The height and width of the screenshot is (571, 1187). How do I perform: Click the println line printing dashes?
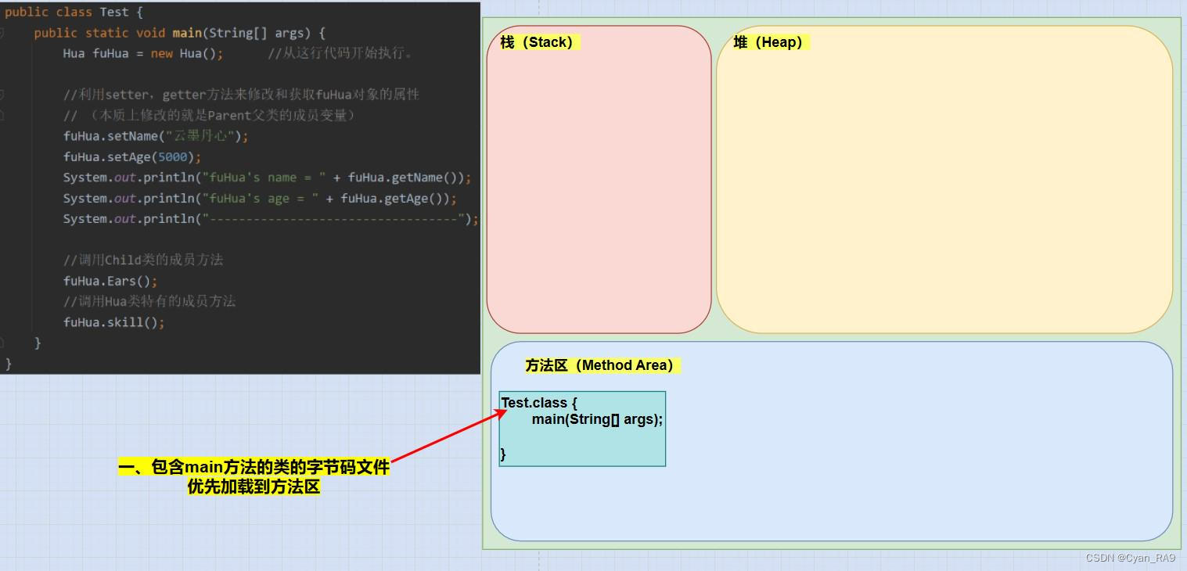click(271, 219)
